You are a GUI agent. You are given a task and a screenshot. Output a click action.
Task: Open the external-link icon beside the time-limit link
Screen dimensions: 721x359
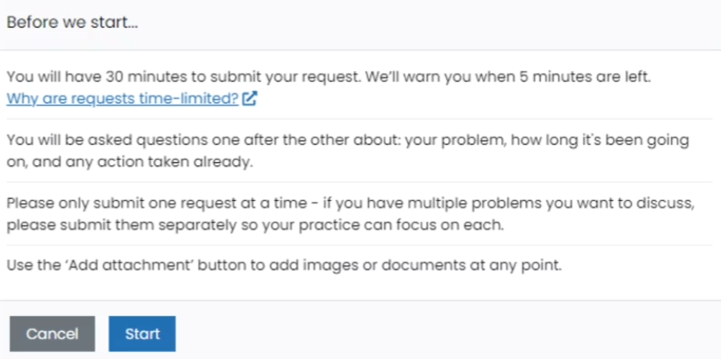[x=249, y=98]
